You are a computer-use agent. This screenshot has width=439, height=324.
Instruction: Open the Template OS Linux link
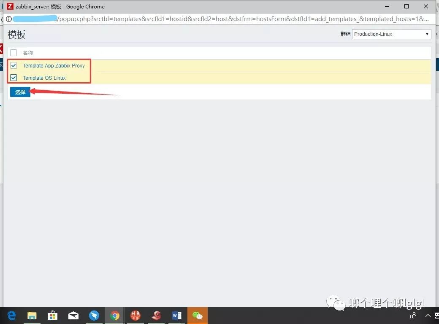point(44,78)
